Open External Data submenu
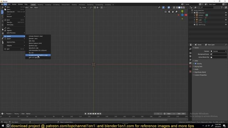Screen dimensions: 228x128 (x=14, y=42)
